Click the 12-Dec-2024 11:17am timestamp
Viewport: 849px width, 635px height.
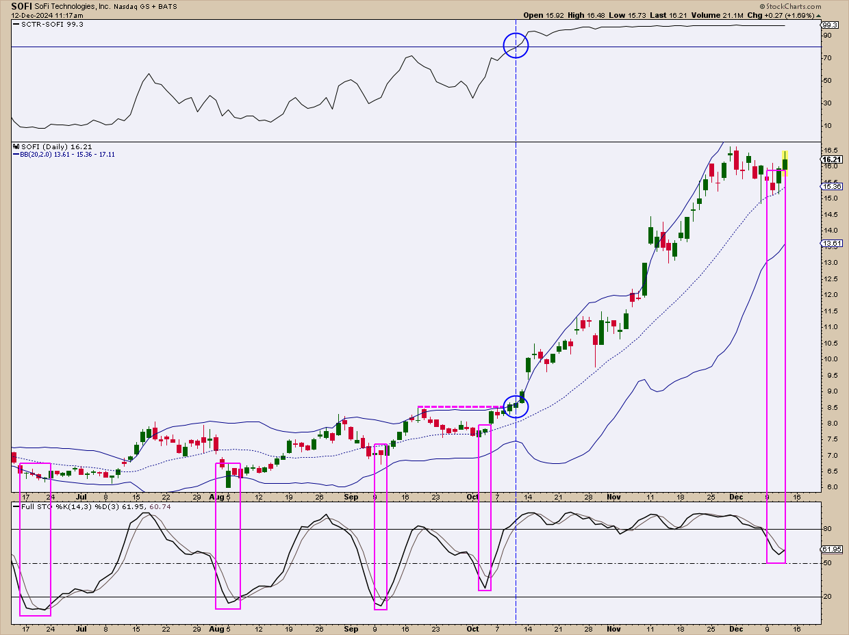click(47, 15)
